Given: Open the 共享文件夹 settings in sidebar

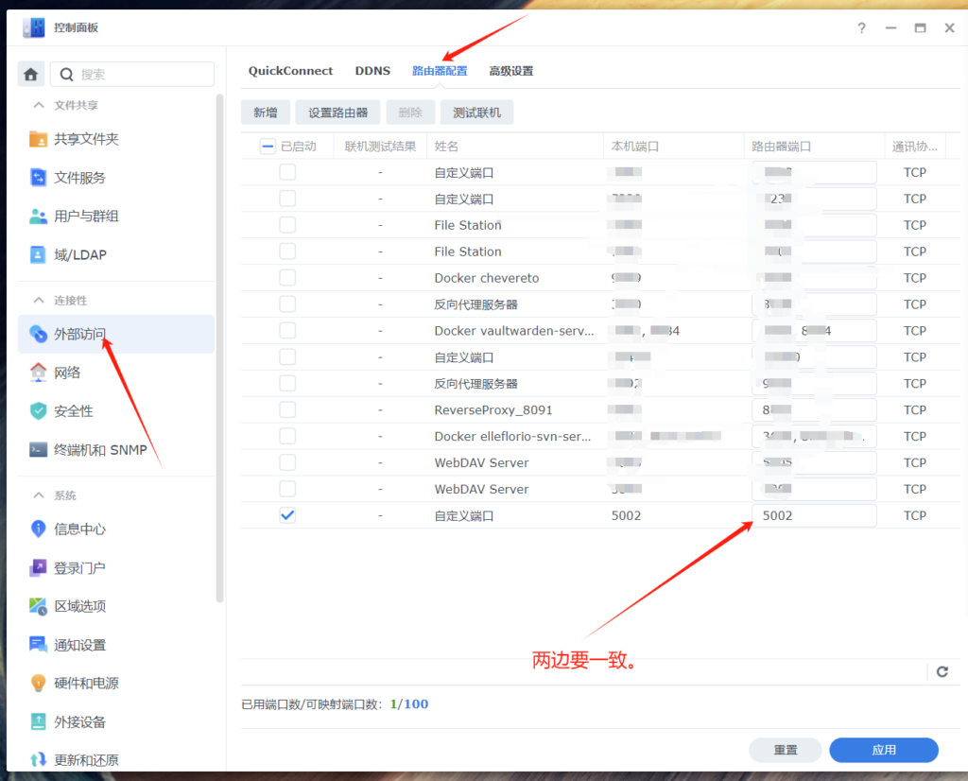Looking at the screenshot, I should pos(88,139).
